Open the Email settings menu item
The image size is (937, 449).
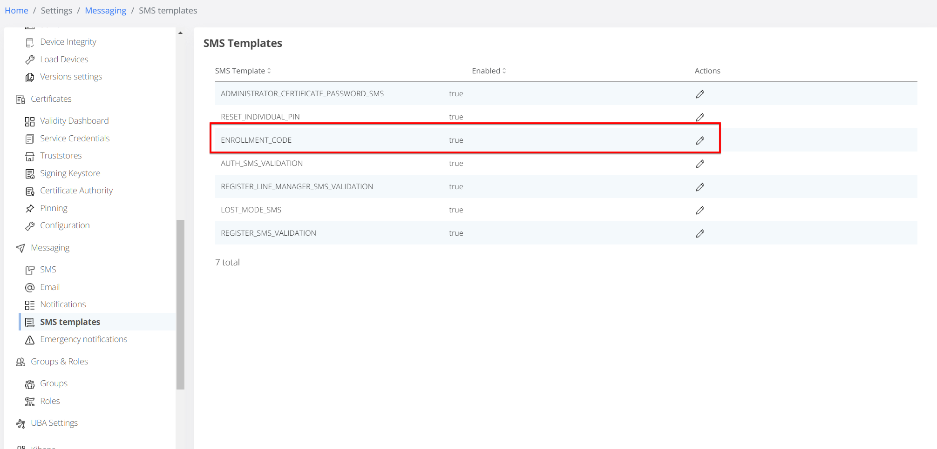(50, 287)
